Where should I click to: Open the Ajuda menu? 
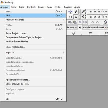77,7
